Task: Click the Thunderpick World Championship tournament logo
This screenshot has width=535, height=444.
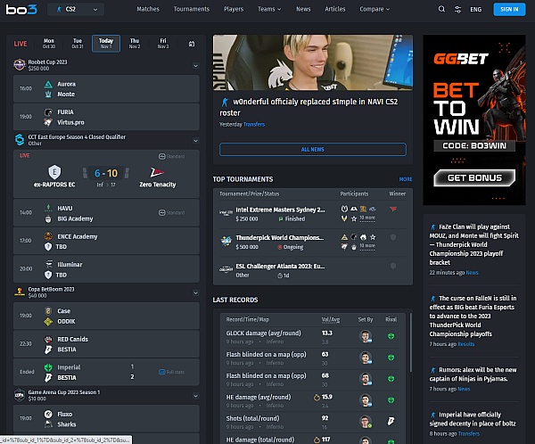Action: click(x=226, y=242)
